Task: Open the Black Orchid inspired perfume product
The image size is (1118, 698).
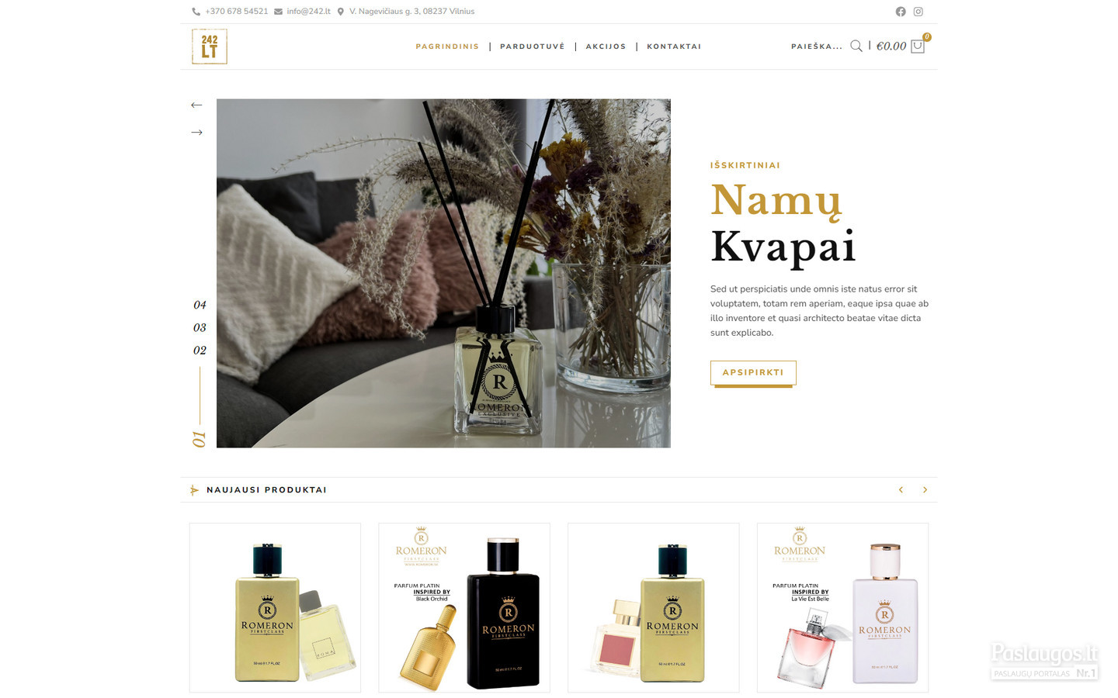Action: click(x=464, y=607)
